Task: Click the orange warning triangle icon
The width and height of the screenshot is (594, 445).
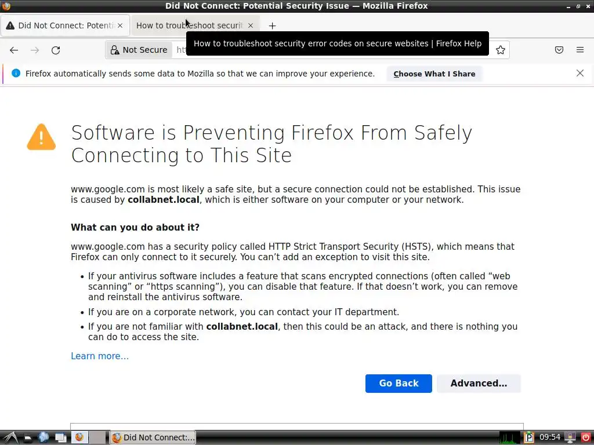Action: 41,137
